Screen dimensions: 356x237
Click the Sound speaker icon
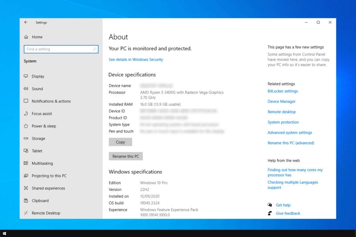coord(26,88)
